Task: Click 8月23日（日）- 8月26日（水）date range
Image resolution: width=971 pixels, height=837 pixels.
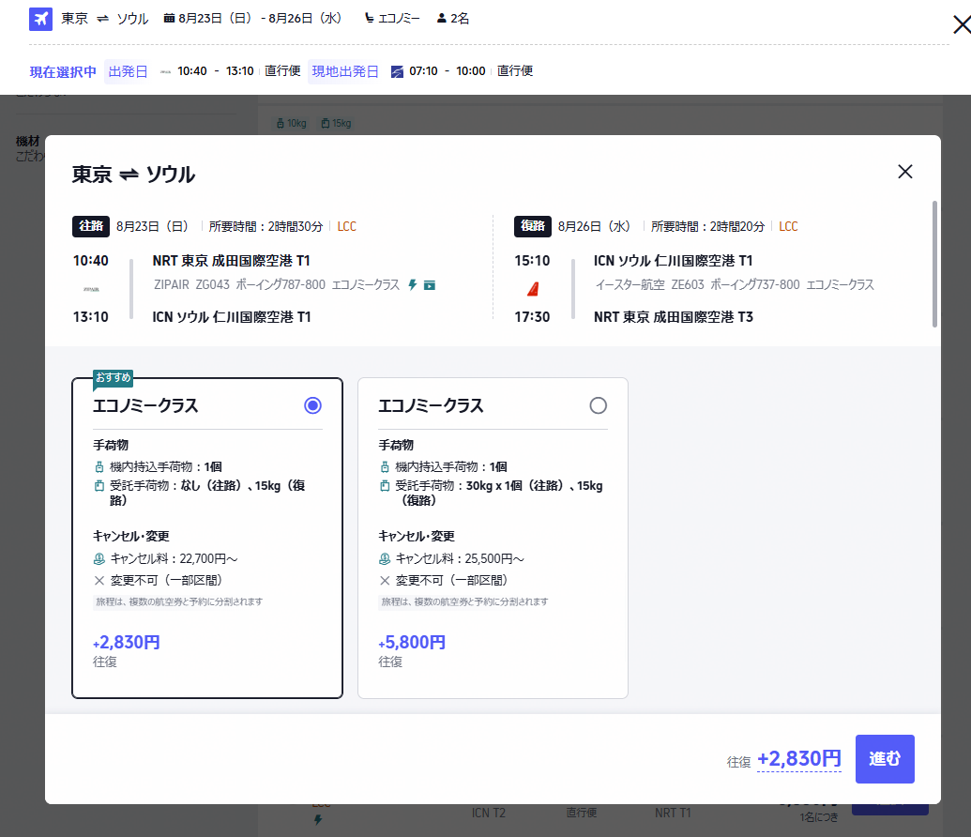Action: click(x=260, y=19)
